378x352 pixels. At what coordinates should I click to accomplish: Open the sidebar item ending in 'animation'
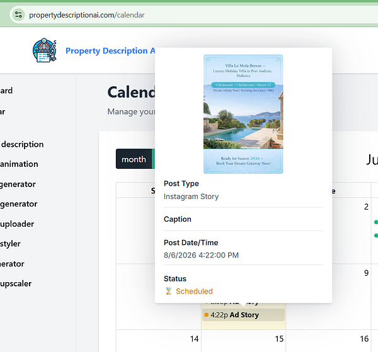click(x=19, y=164)
